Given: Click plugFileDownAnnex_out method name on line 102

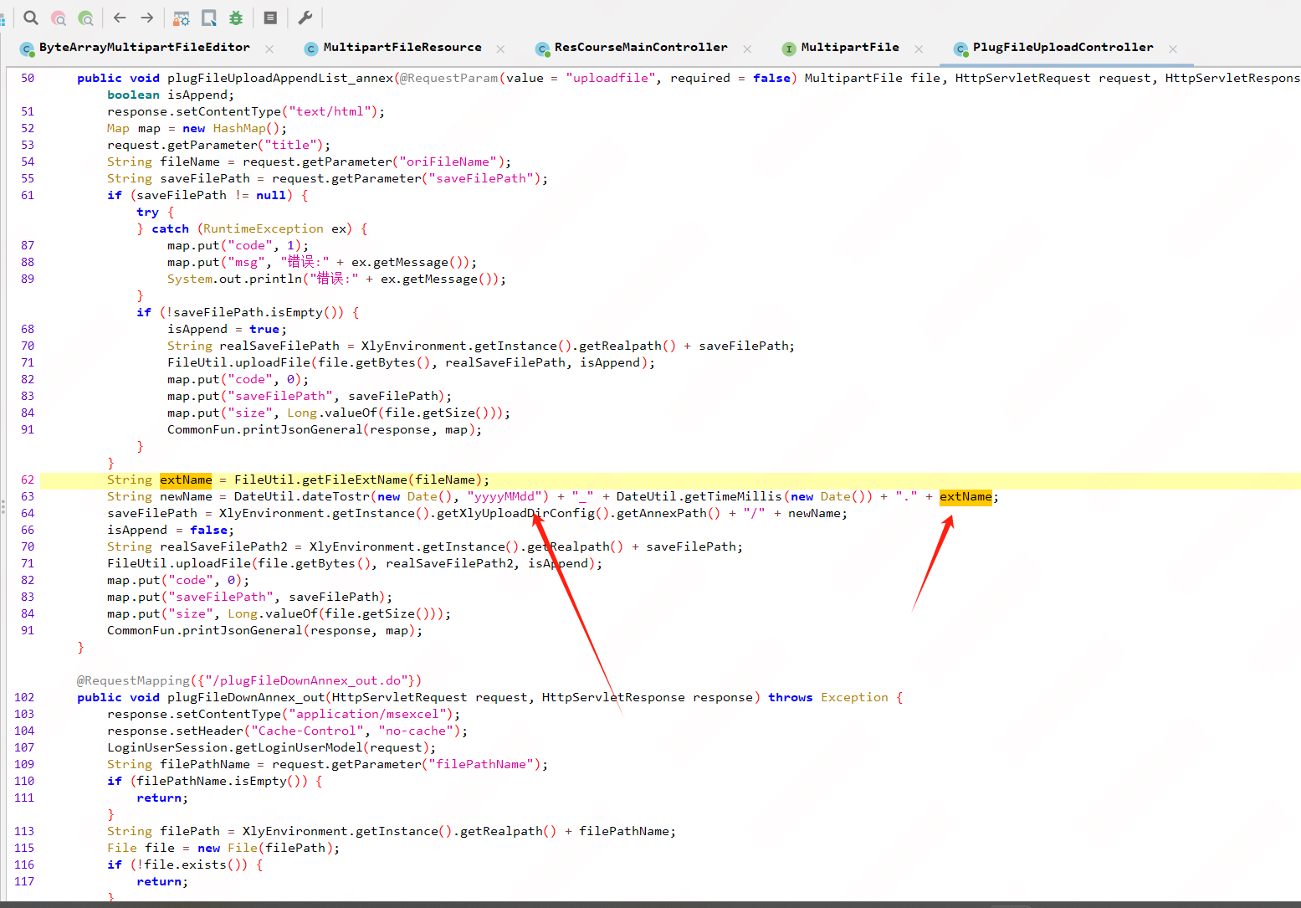Looking at the screenshot, I should tap(246, 697).
